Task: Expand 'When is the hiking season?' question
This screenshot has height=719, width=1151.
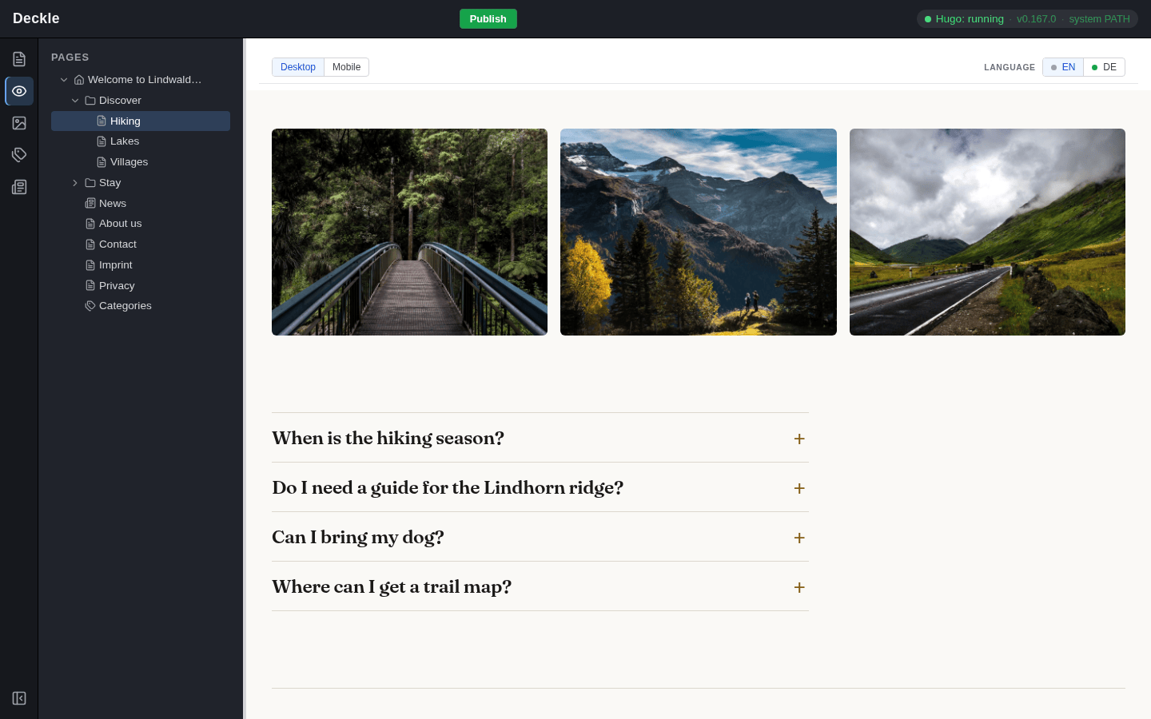Action: pos(540,438)
